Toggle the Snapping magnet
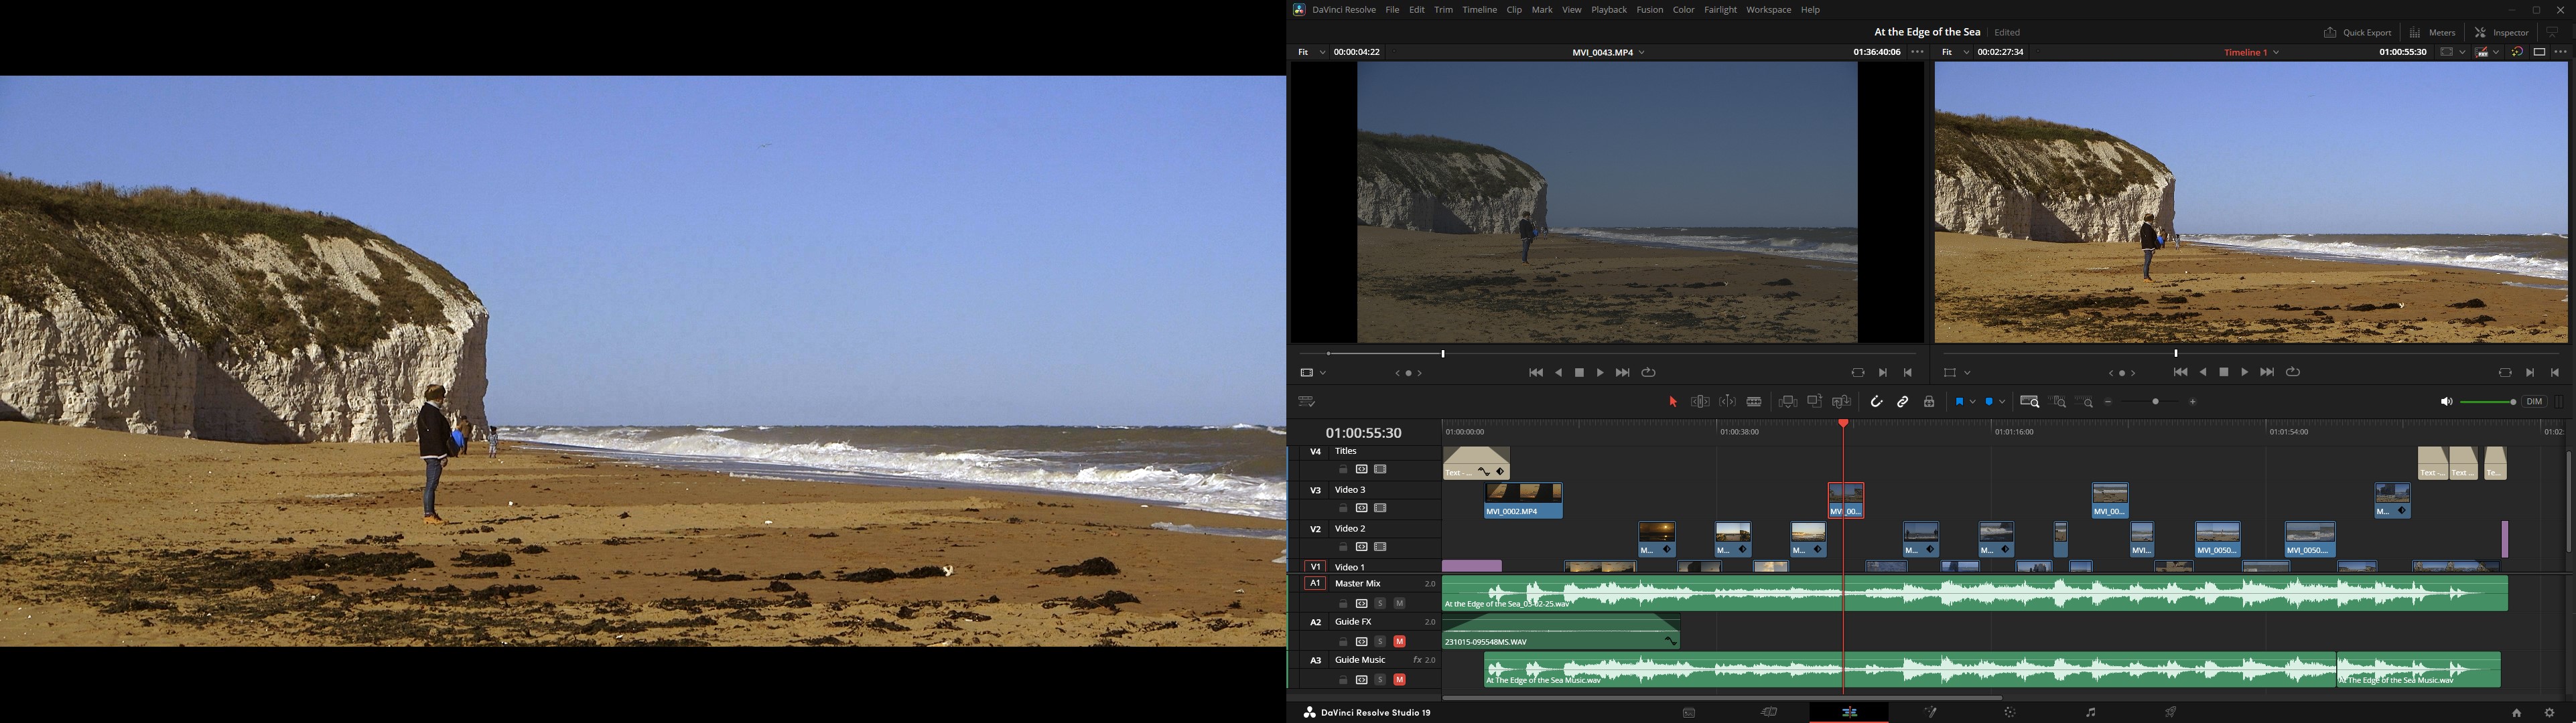This screenshot has width=2576, height=723. point(1876,402)
